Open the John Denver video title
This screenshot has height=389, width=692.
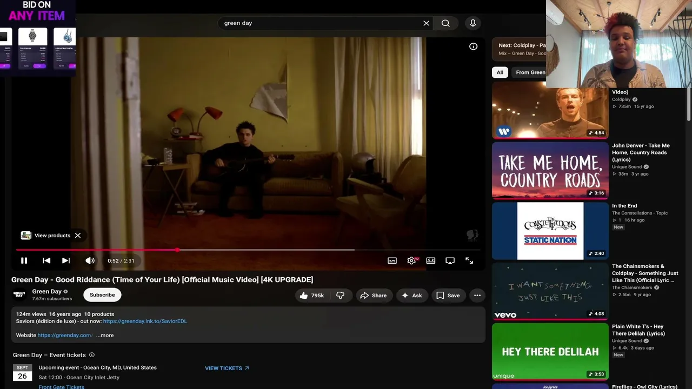coord(641,152)
